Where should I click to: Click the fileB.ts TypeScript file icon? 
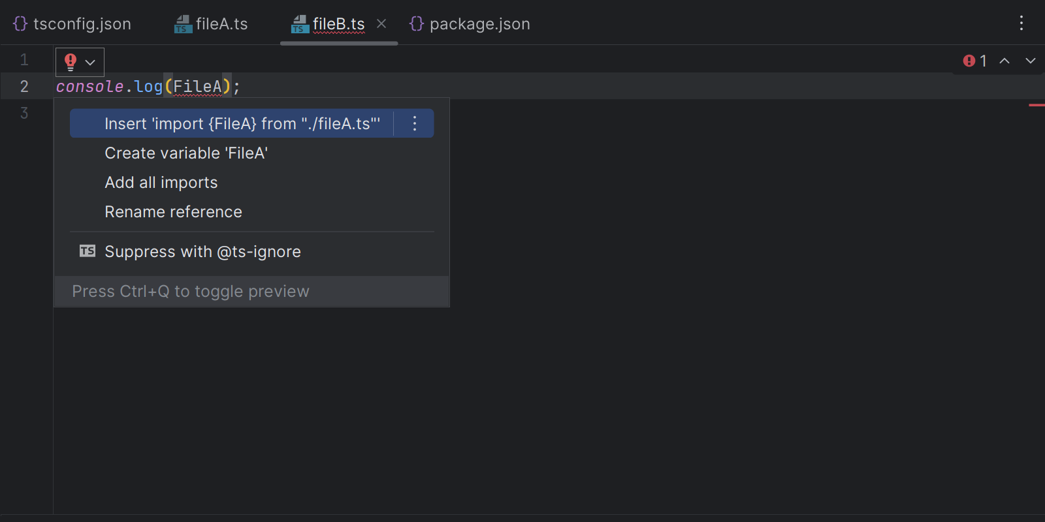point(300,24)
